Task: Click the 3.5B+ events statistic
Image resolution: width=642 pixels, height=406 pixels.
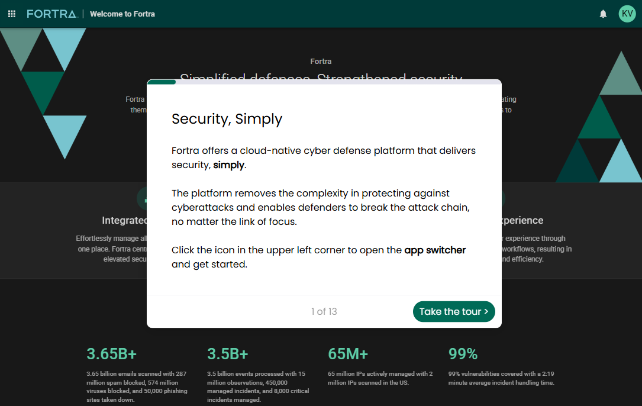Action: pos(228,354)
